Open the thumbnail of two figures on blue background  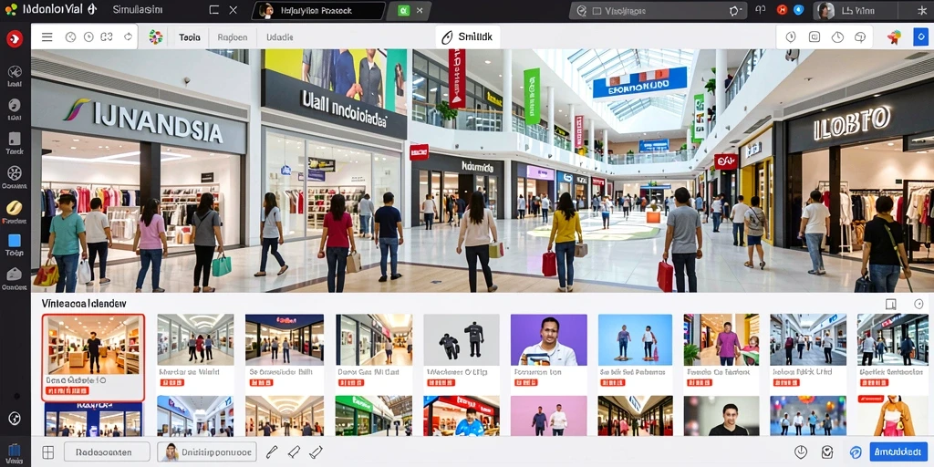coord(635,339)
